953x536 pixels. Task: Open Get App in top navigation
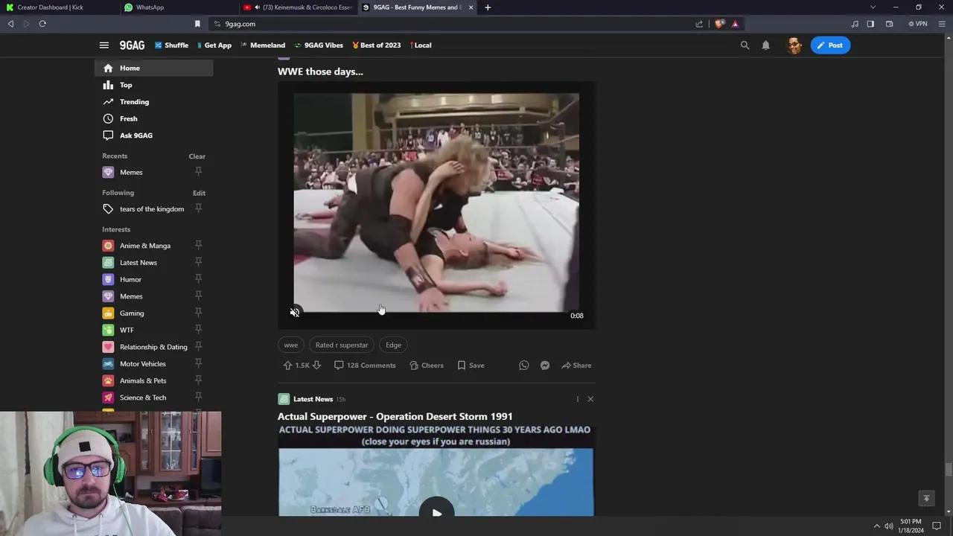click(x=214, y=45)
